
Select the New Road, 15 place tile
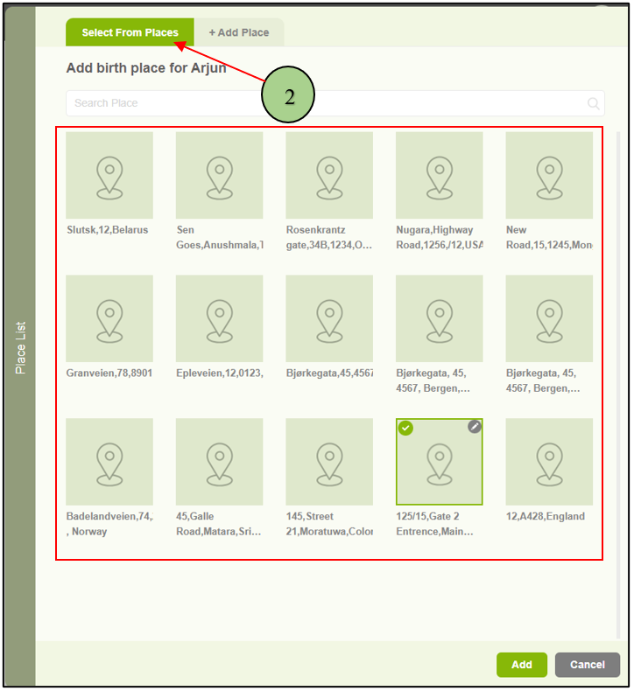(549, 176)
